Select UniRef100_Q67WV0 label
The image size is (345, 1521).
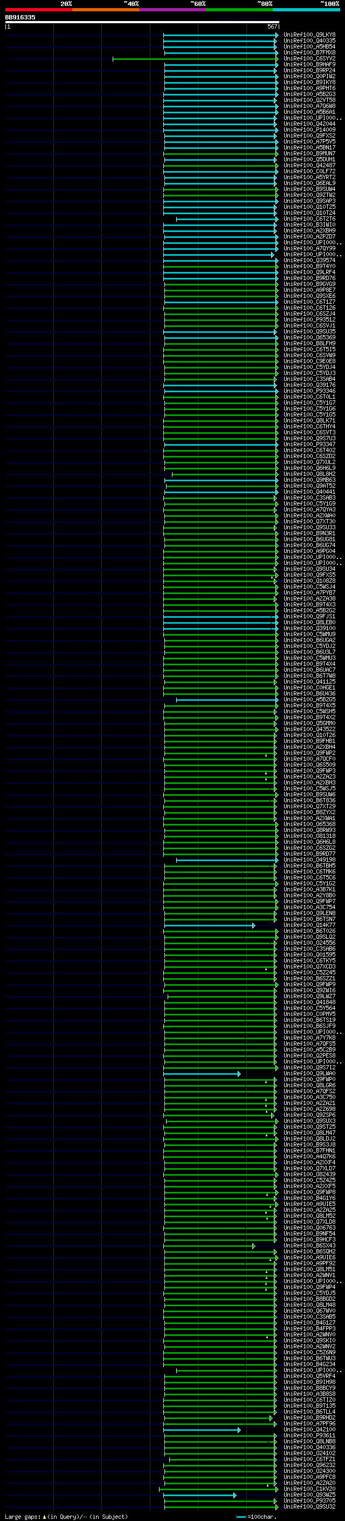click(309, 1311)
